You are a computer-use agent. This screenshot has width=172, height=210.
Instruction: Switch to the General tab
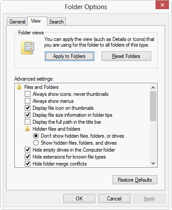click(x=17, y=22)
